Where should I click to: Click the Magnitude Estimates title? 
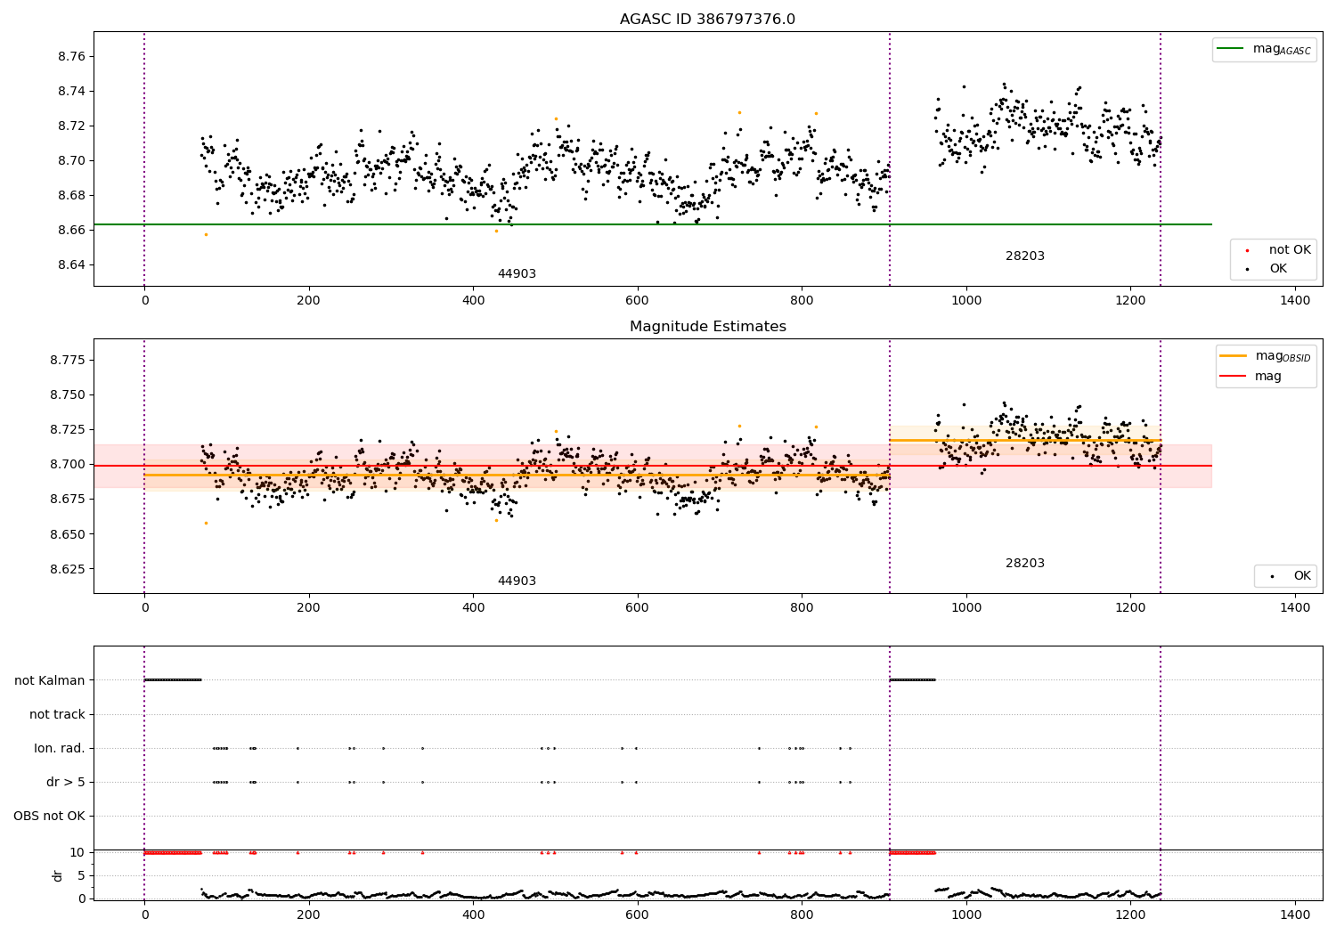tap(707, 327)
